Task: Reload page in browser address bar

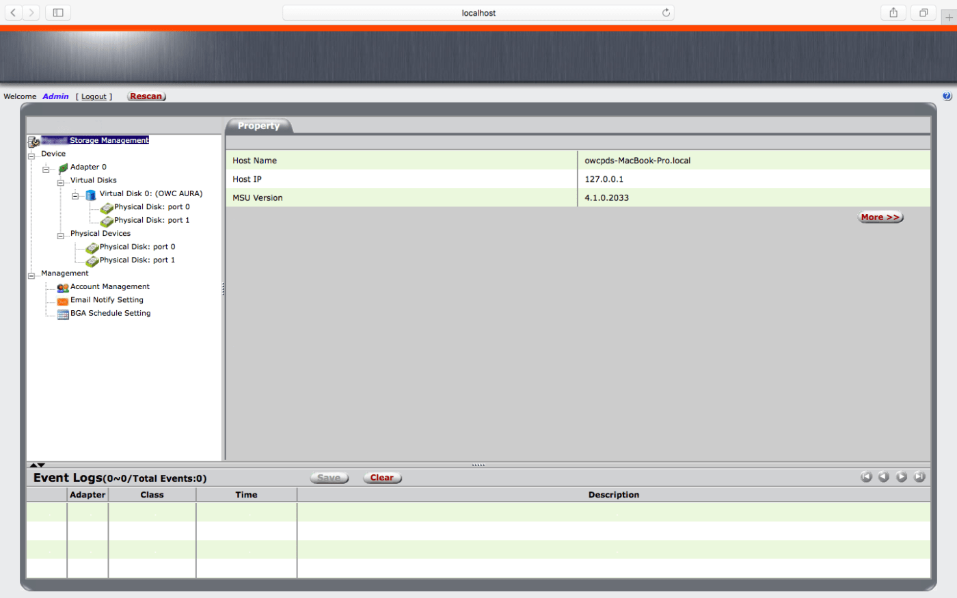Action: (666, 13)
